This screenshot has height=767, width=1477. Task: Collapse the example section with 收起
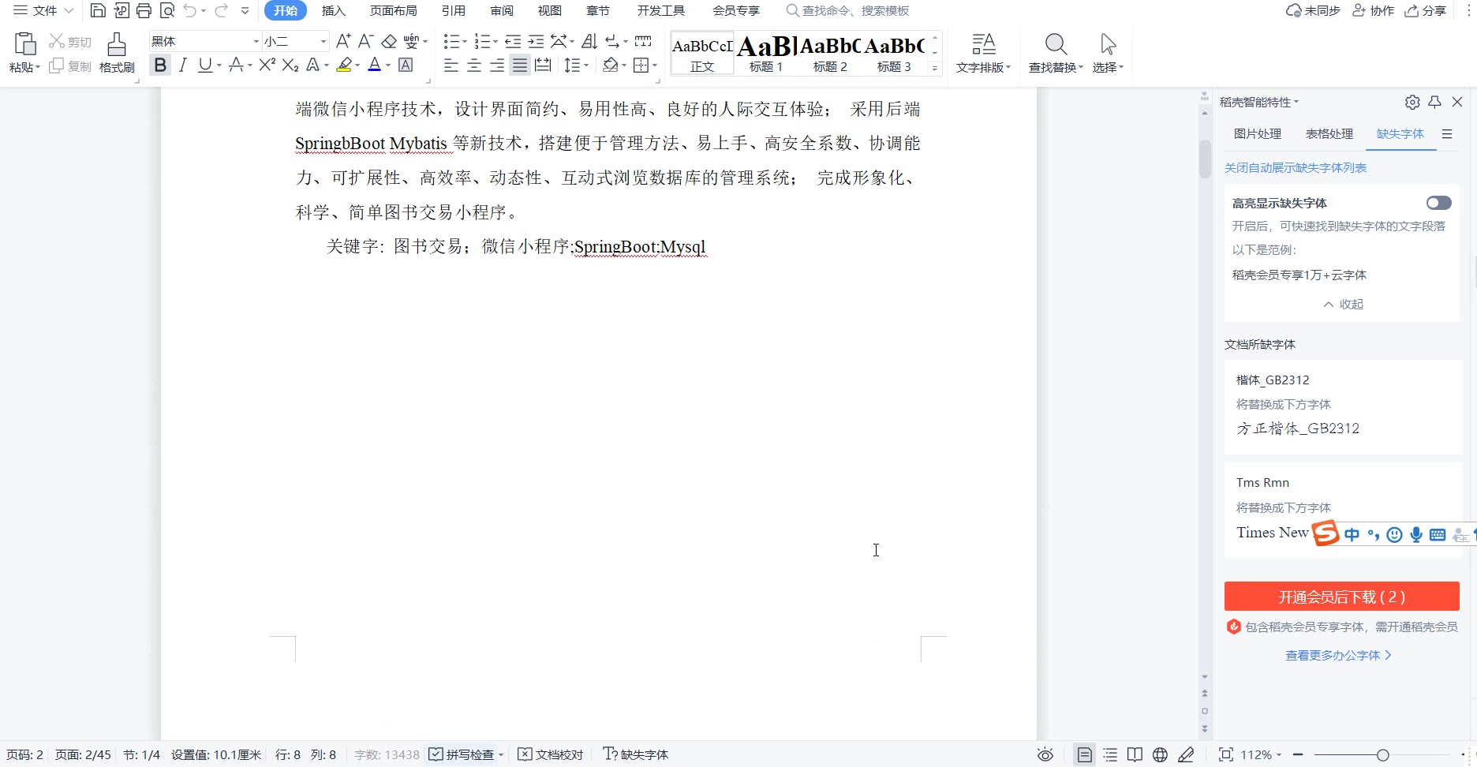tap(1343, 305)
